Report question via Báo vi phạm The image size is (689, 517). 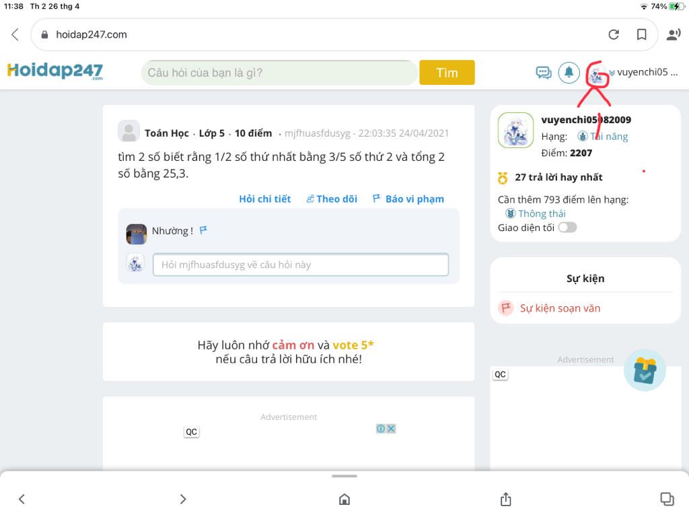pos(408,199)
